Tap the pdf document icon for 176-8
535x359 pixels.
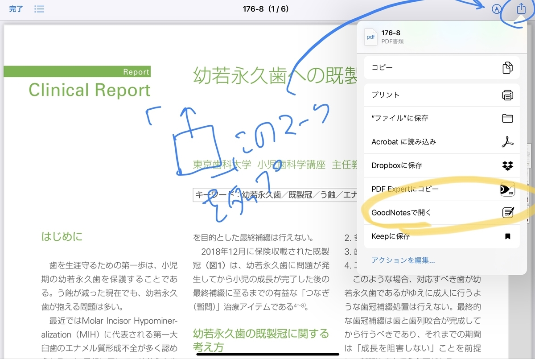(370, 37)
